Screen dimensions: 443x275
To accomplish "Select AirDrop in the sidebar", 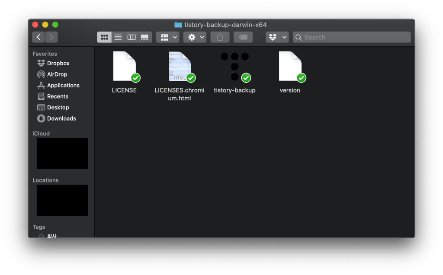I will pos(57,74).
